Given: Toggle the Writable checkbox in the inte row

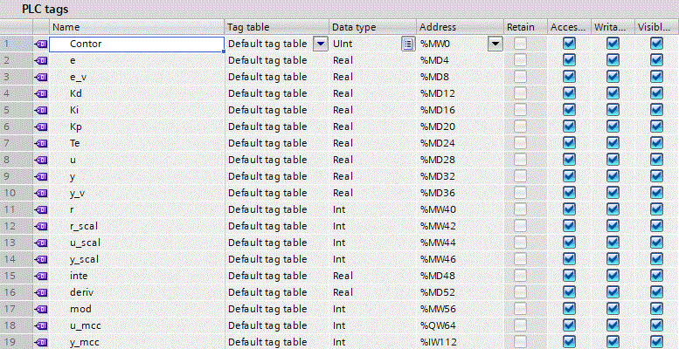Looking at the screenshot, I should click(613, 276).
